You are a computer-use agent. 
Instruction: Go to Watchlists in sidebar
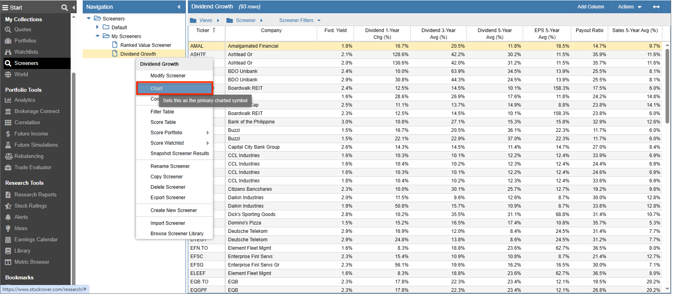26,52
